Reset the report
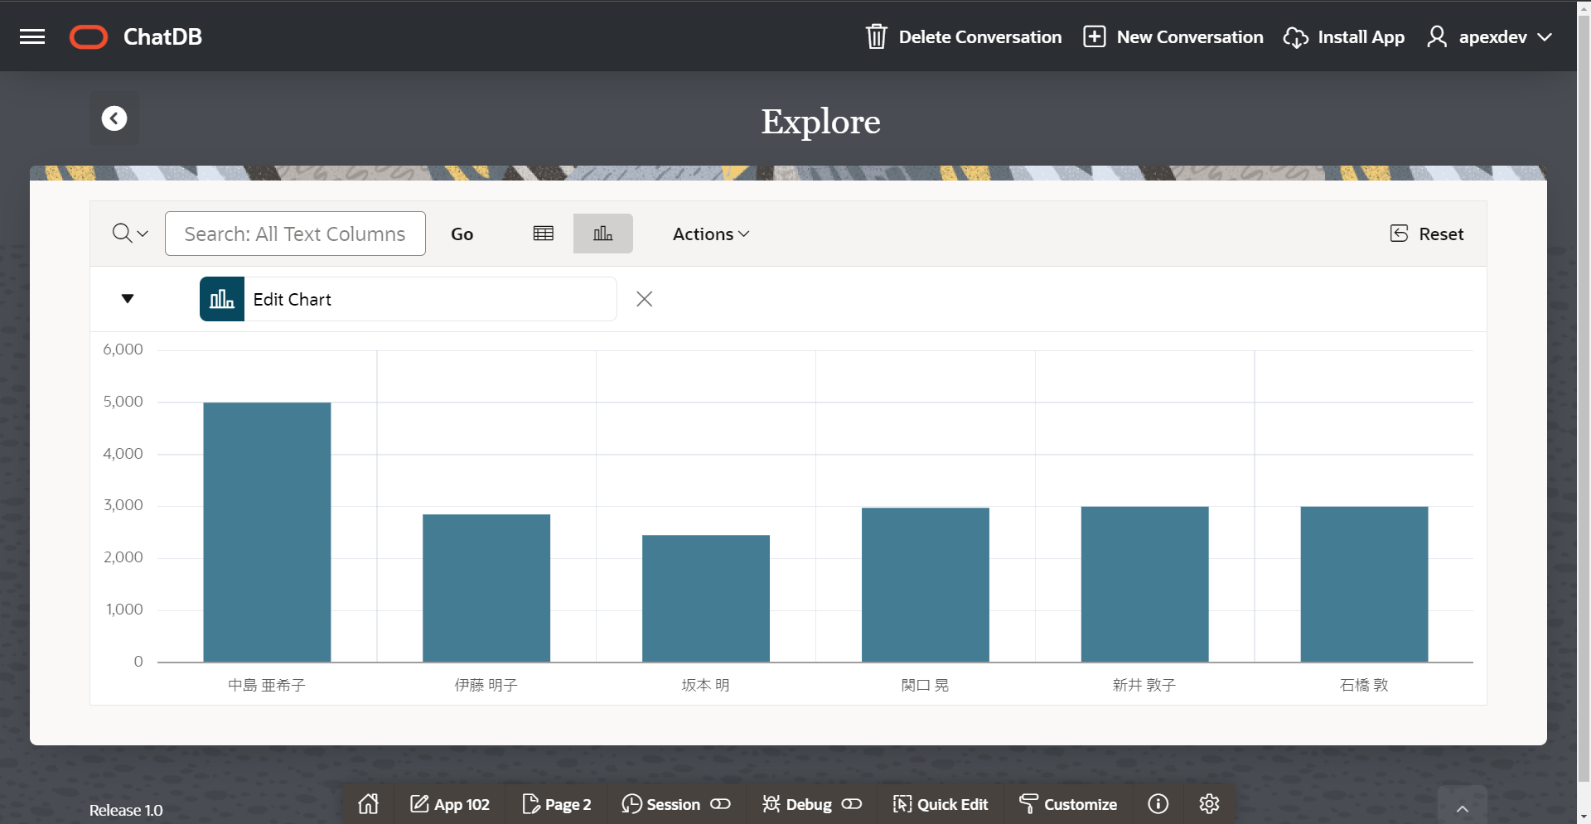 [x=1427, y=234]
